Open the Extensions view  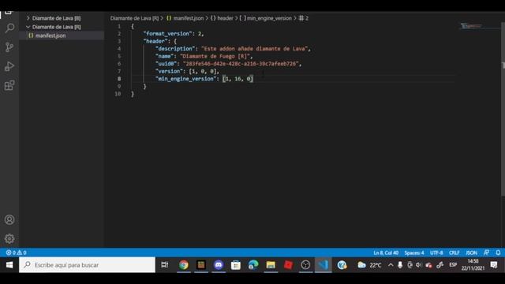(x=9, y=85)
